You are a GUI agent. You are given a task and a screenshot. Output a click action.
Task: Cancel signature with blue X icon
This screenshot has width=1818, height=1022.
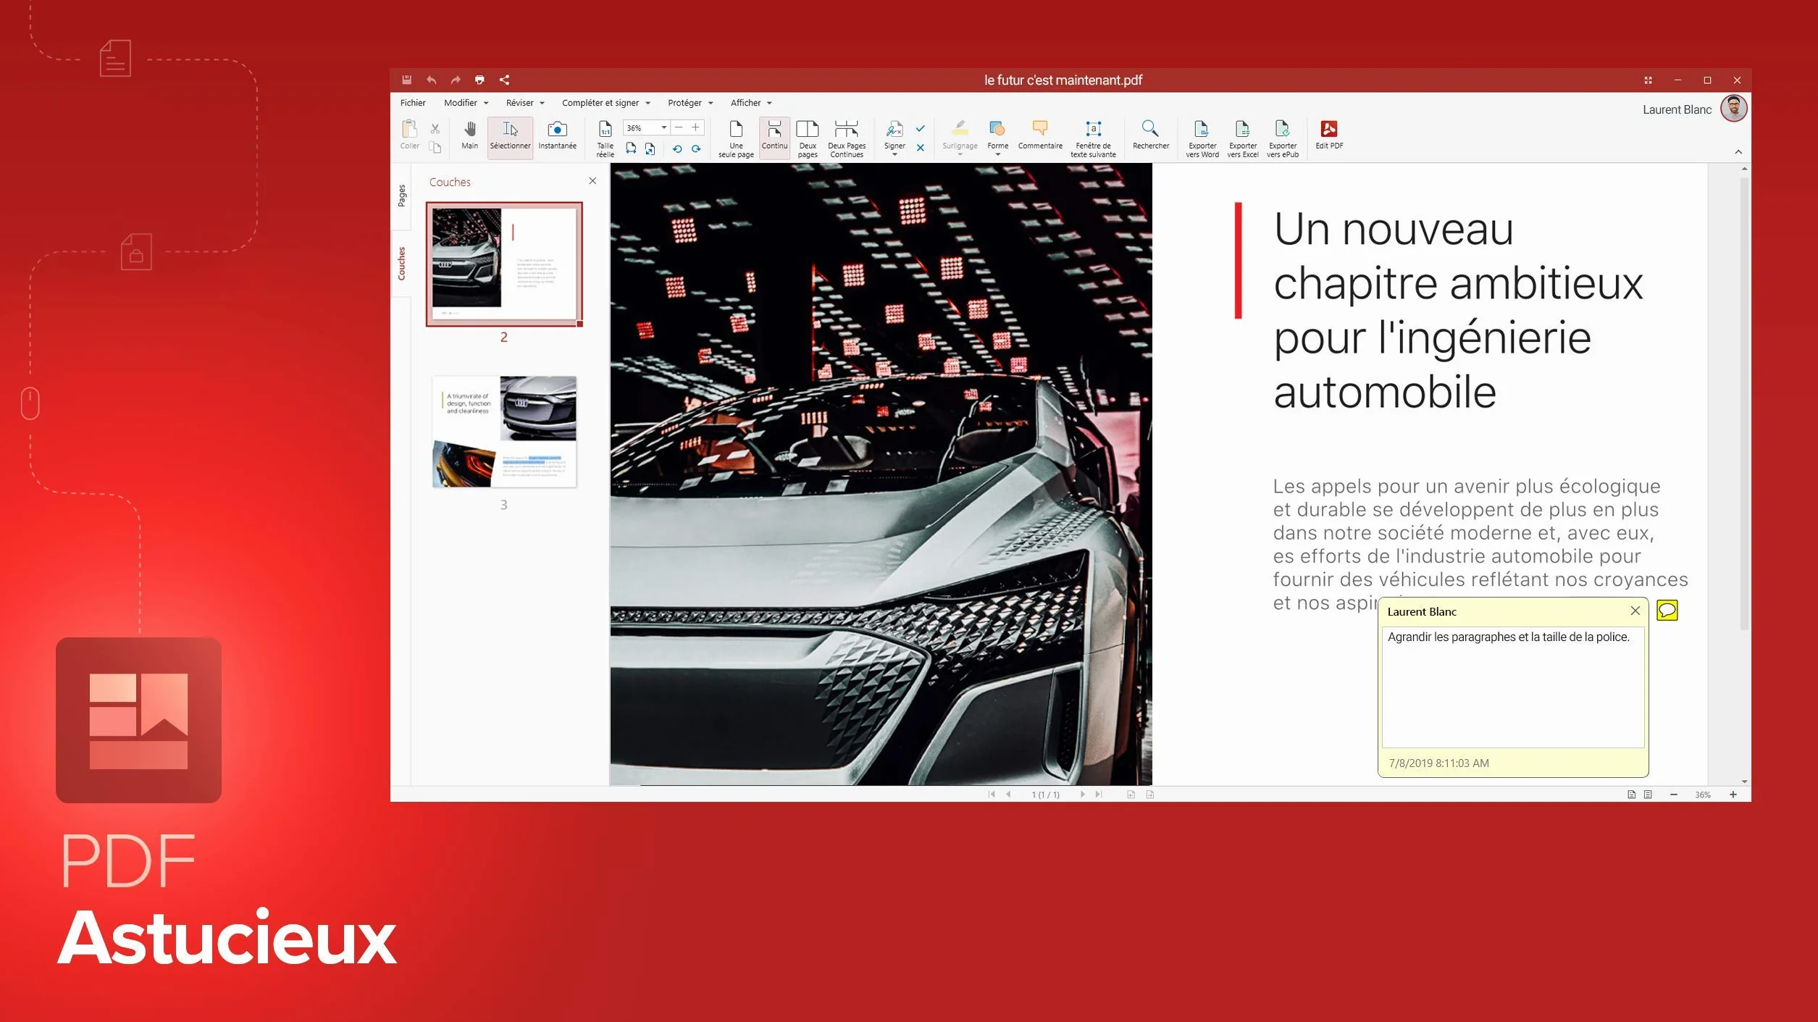(x=920, y=148)
